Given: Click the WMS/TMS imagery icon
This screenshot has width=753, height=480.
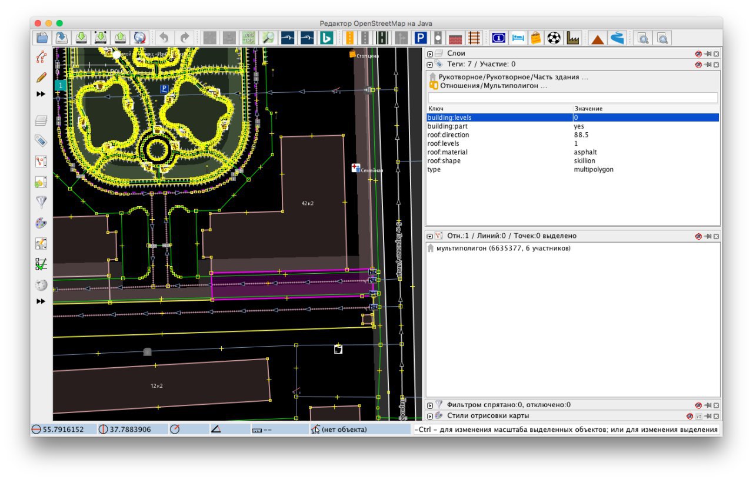Looking at the screenshot, I should tap(249, 38).
